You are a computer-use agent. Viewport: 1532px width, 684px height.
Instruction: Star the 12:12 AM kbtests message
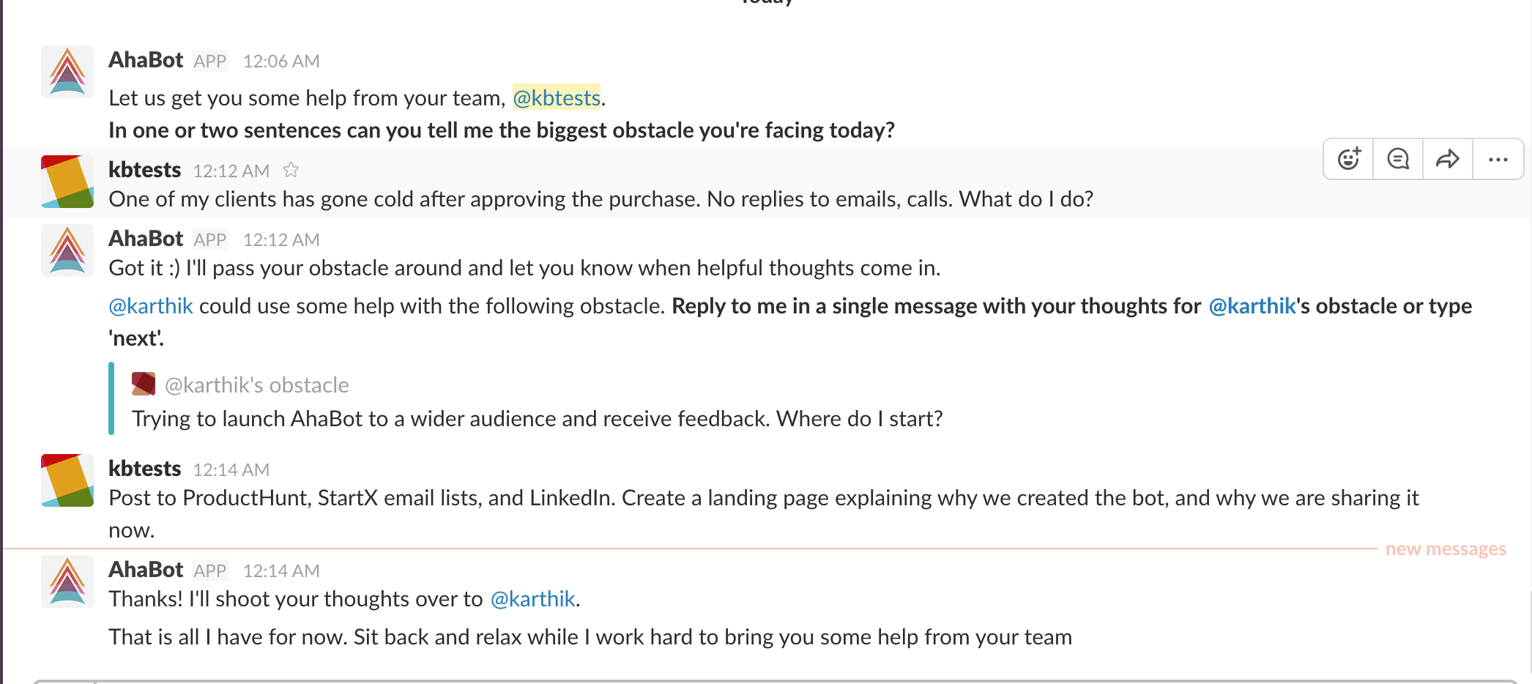coord(291,171)
